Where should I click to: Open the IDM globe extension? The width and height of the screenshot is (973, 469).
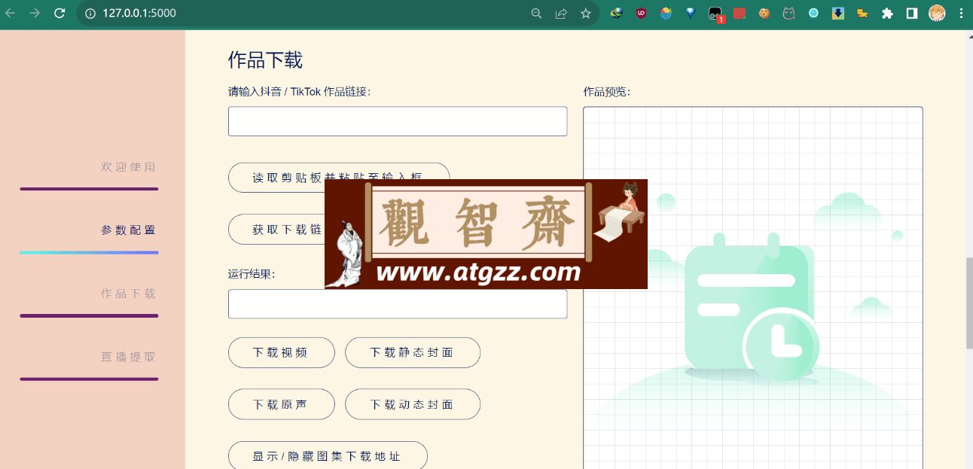tap(616, 13)
